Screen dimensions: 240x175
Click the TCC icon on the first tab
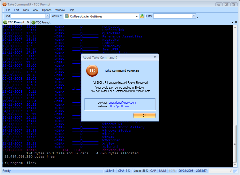click(x=5, y=22)
